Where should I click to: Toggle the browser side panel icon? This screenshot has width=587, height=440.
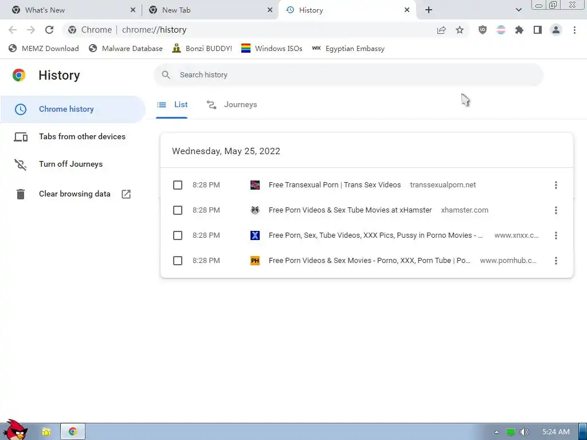pos(538,30)
